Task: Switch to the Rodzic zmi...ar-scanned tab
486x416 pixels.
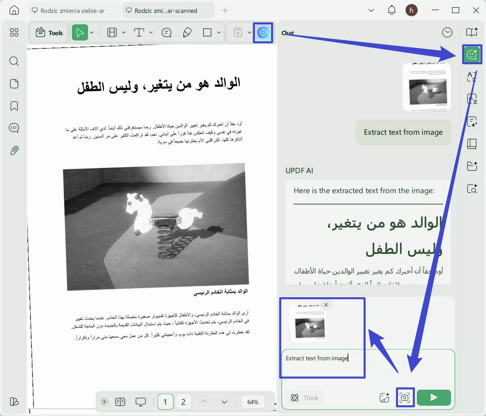Action: coord(168,10)
